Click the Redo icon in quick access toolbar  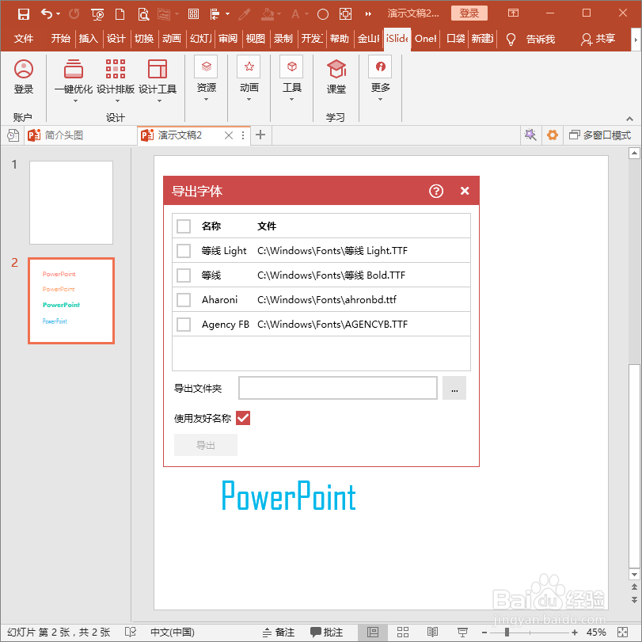pos(74,14)
